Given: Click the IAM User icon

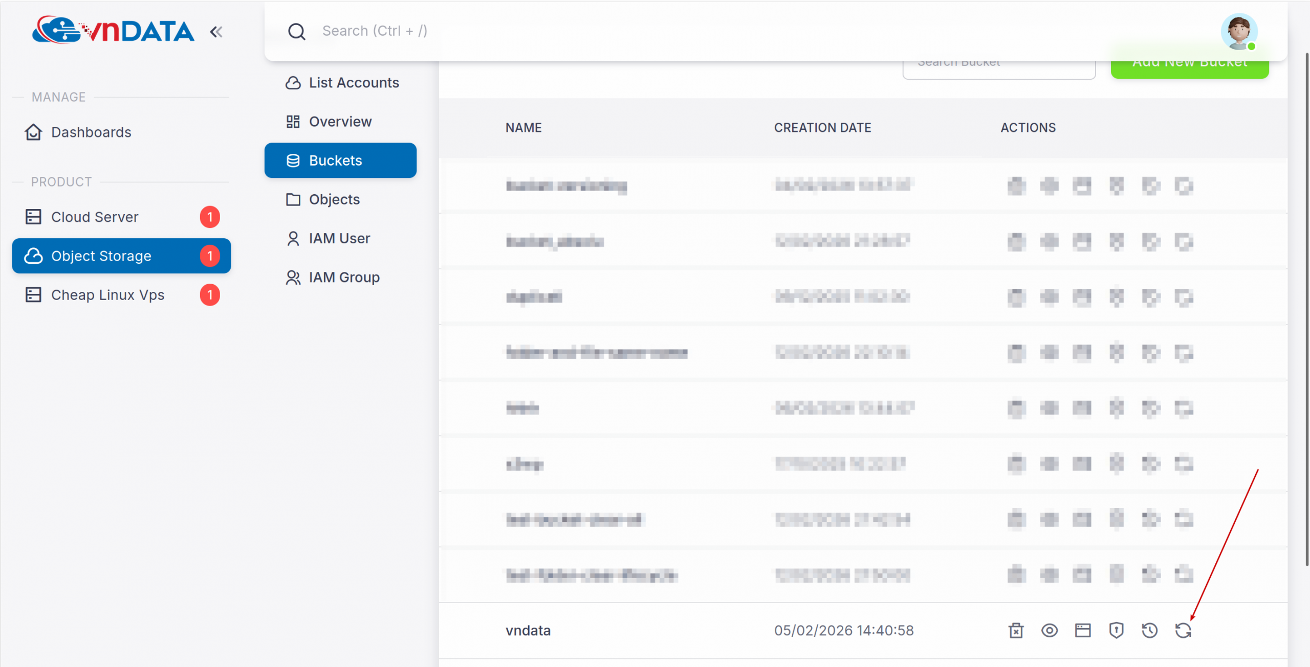Looking at the screenshot, I should 293,238.
